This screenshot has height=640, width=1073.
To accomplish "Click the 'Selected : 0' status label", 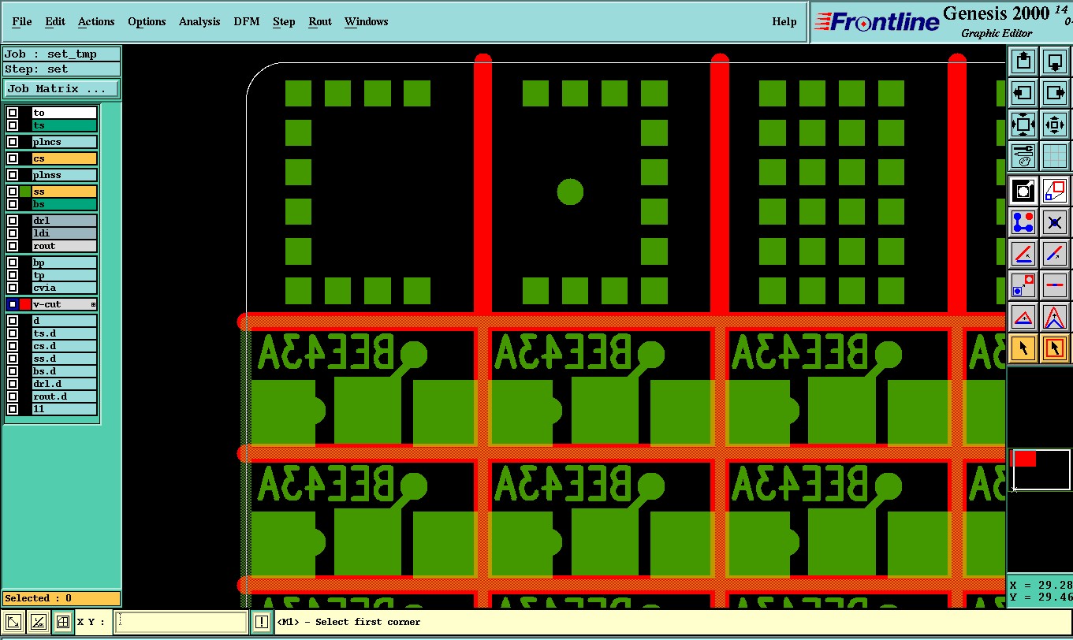I will pos(61,598).
